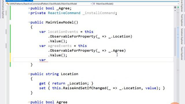Click the vertical scrollbar thumb

point(175,42)
